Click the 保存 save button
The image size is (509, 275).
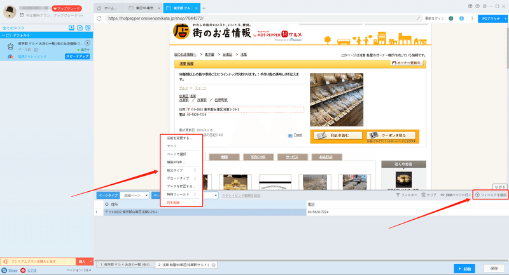pyautogui.click(x=494, y=269)
